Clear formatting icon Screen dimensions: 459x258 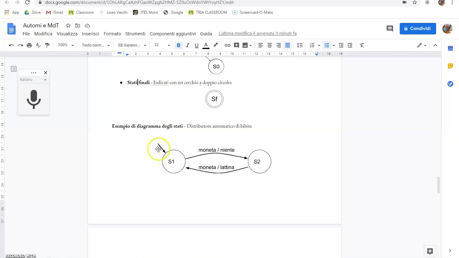[362, 45]
